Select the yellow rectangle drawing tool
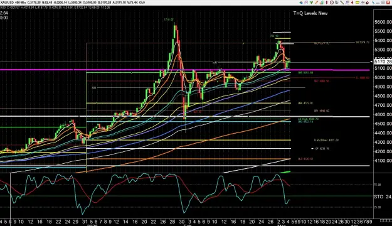Screen dimensions: 392x226 (x=358, y=3)
